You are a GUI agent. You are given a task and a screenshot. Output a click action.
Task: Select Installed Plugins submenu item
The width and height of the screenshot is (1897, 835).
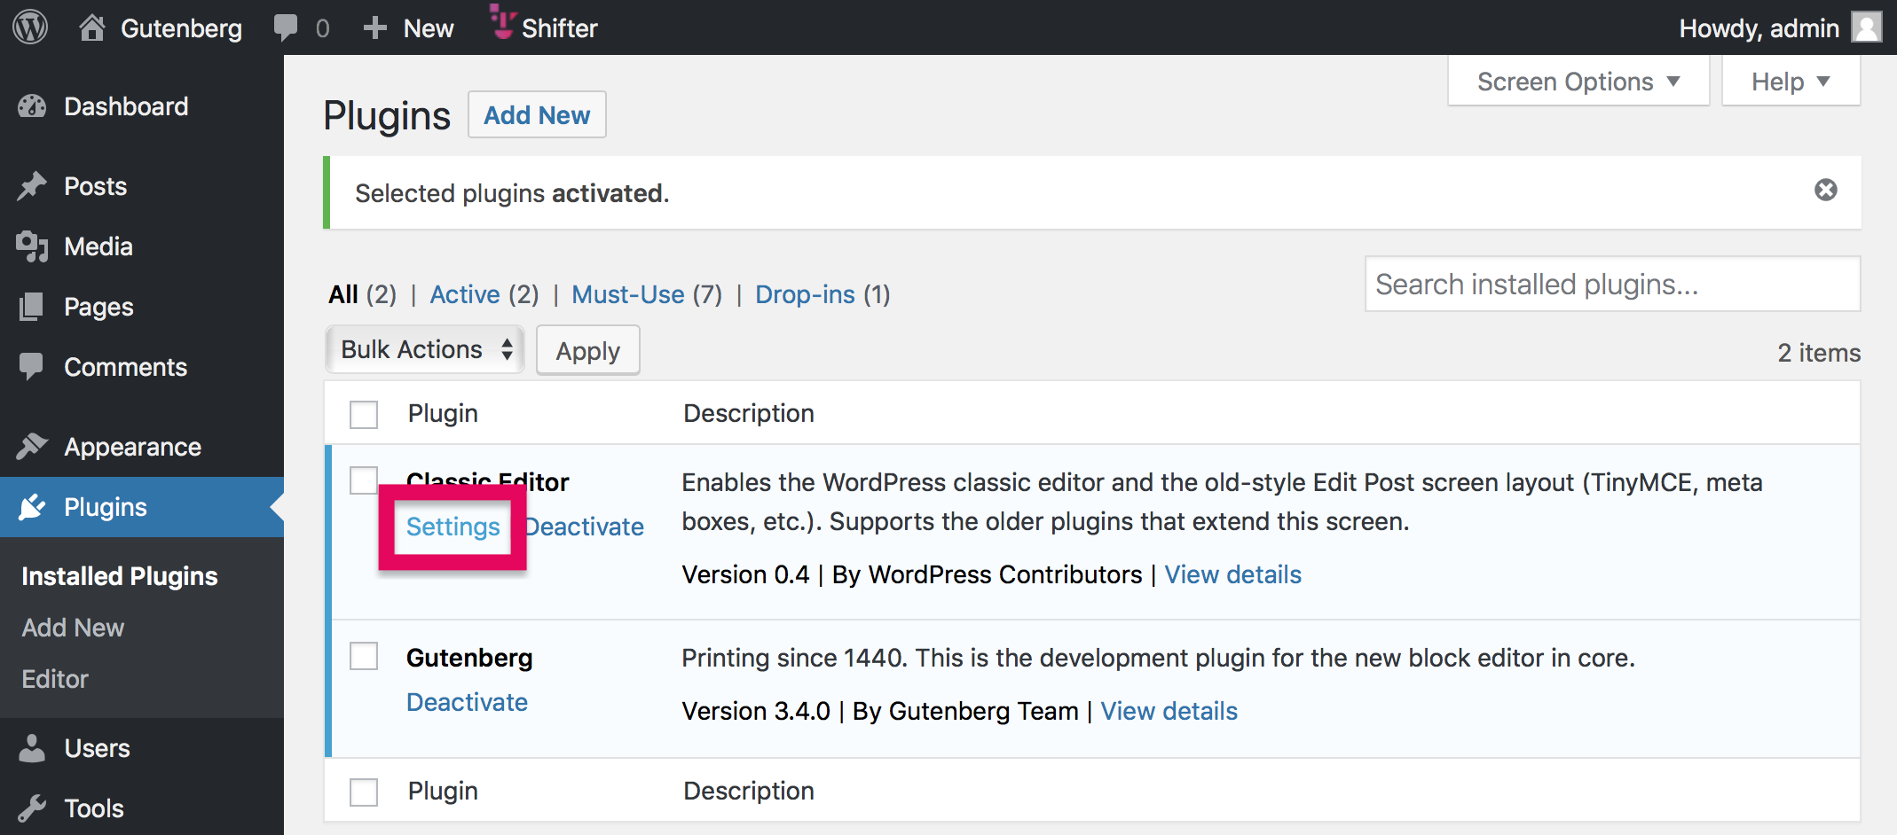click(x=120, y=576)
